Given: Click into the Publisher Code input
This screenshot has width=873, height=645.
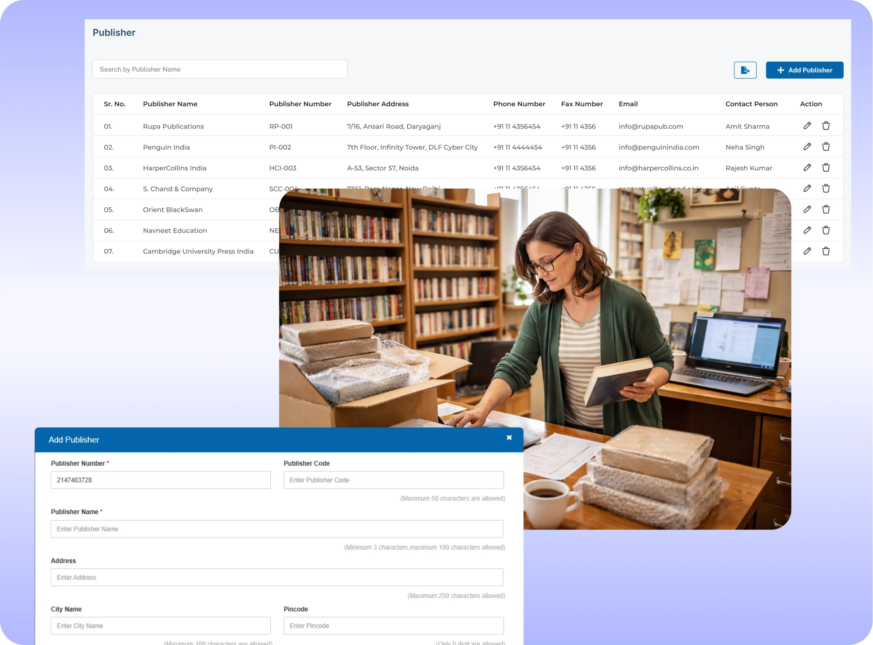Looking at the screenshot, I should coord(393,480).
